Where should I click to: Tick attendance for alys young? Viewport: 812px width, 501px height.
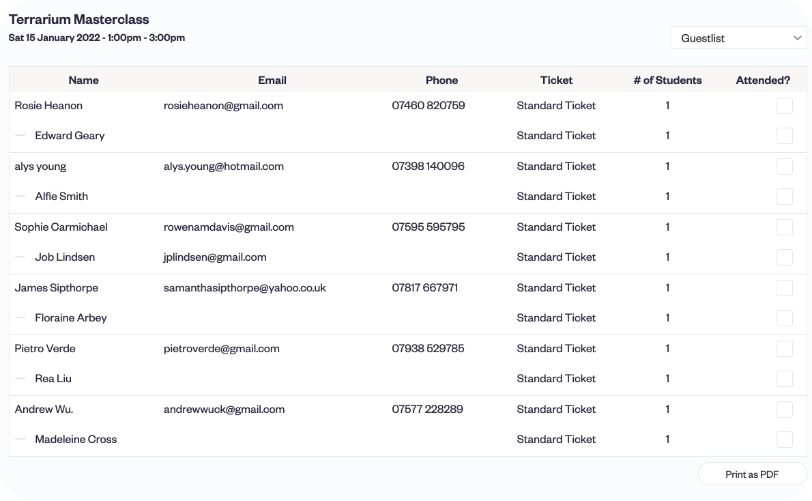tap(785, 167)
